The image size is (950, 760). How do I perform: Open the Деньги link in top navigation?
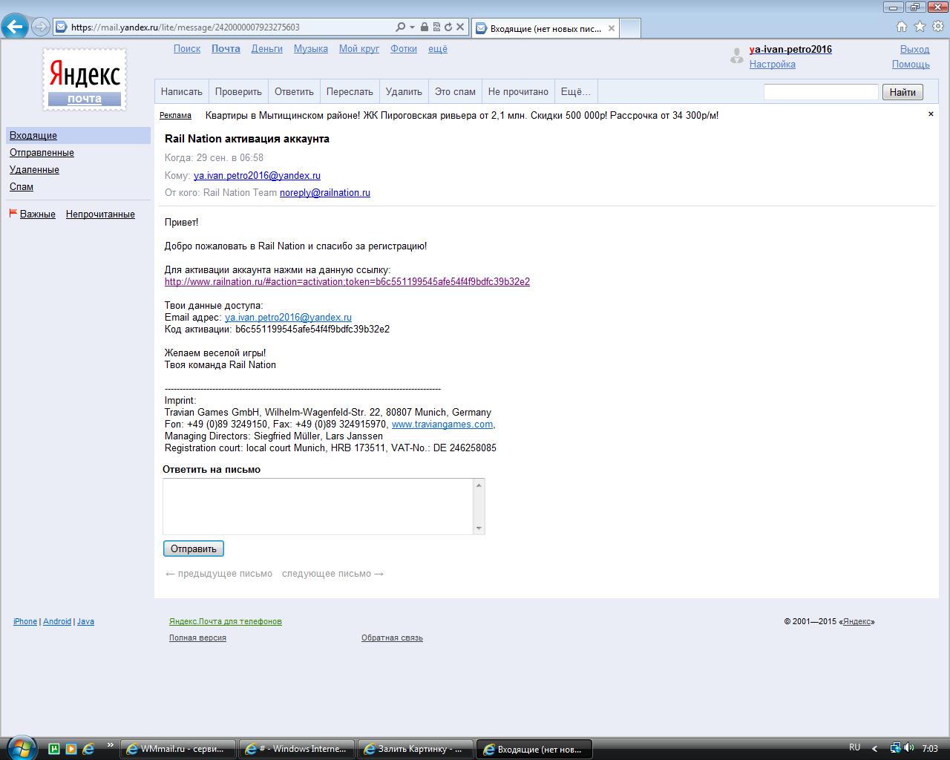[x=267, y=49]
